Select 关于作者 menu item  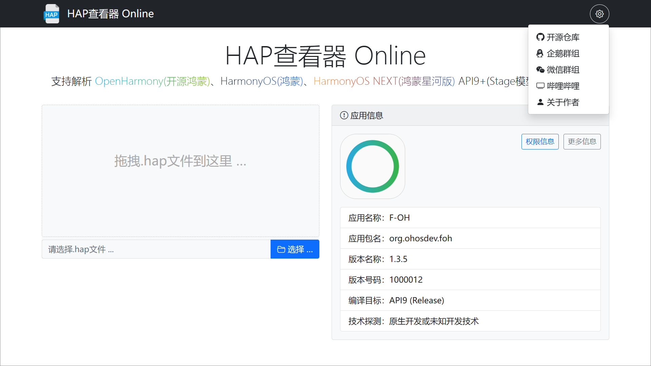[563, 102]
